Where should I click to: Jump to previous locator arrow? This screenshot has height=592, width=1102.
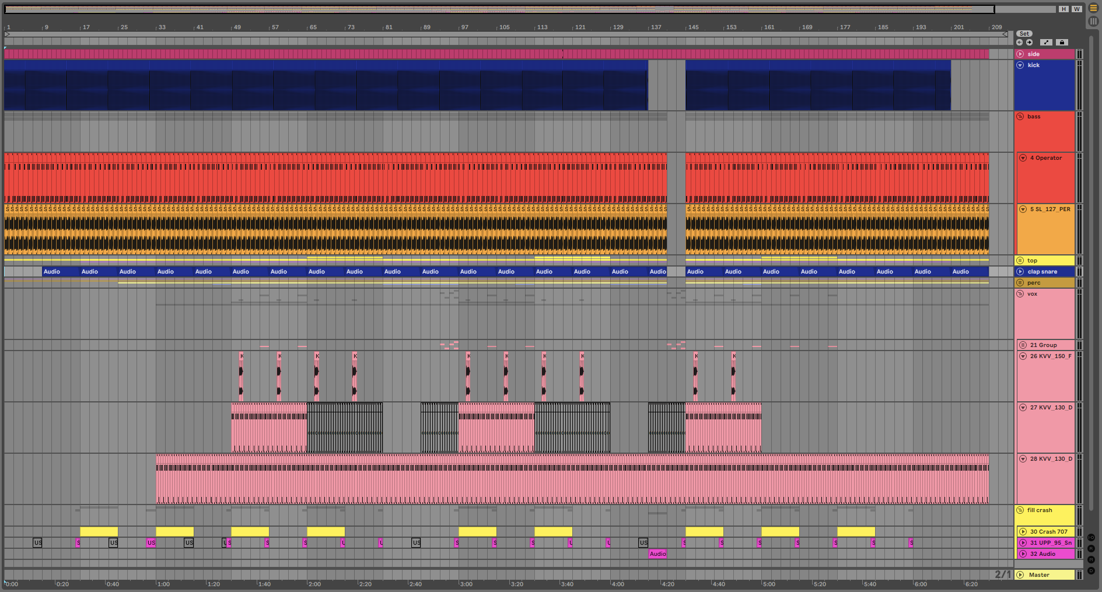point(1019,42)
